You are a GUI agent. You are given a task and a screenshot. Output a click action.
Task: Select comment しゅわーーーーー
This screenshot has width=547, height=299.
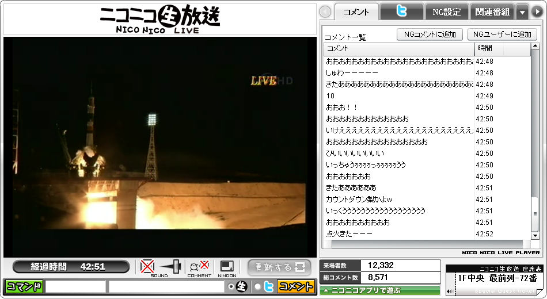coord(427,73)
